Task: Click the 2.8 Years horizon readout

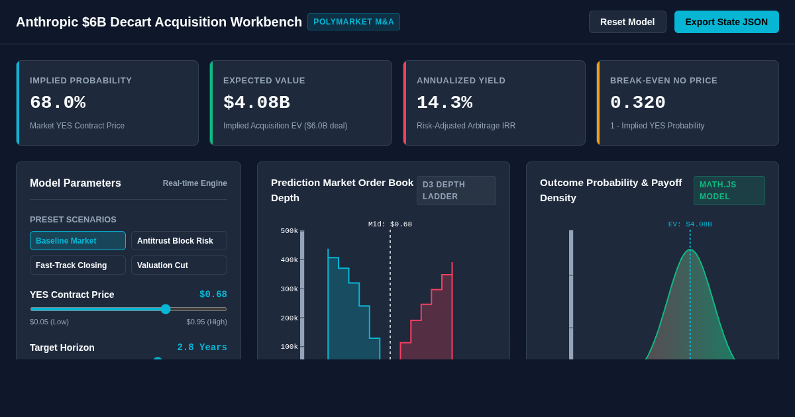Action: tap(202, 347)
